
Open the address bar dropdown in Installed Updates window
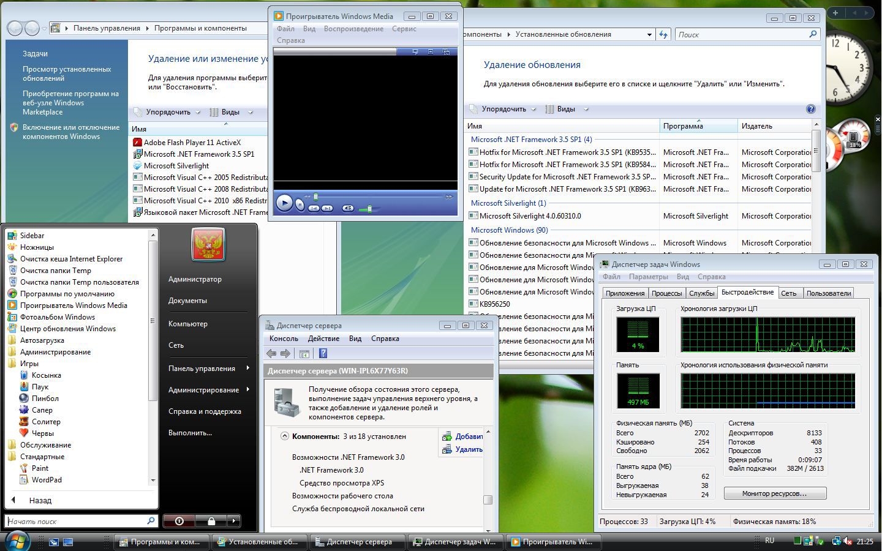coord(649,35)
